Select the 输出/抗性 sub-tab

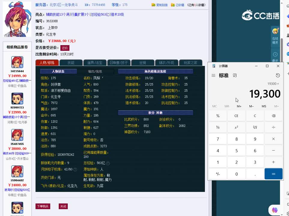point(95,71)
